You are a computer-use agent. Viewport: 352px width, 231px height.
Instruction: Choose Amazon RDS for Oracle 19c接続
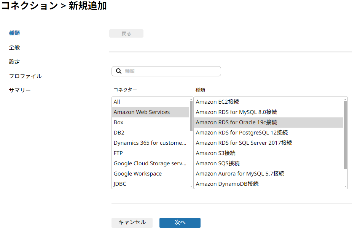click(269, 123)
